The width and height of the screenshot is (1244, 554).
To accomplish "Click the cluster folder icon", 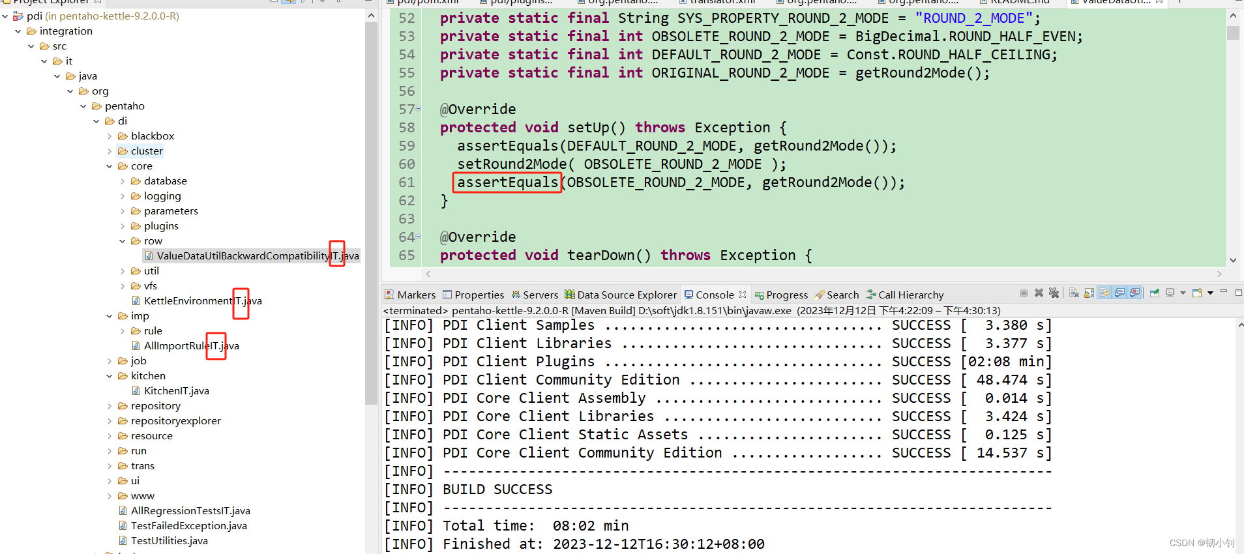I will click(123, 151).
